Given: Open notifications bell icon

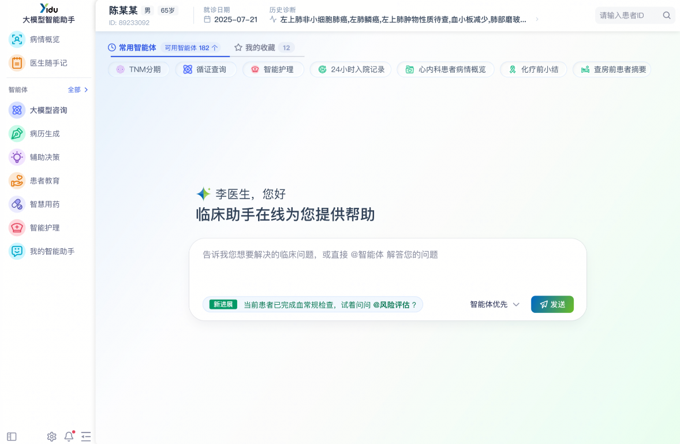Looking at the screenshot, I should point(69,436).
